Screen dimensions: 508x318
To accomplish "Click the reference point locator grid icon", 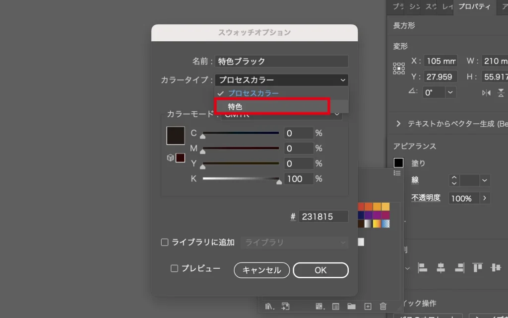I will [399, 69].
